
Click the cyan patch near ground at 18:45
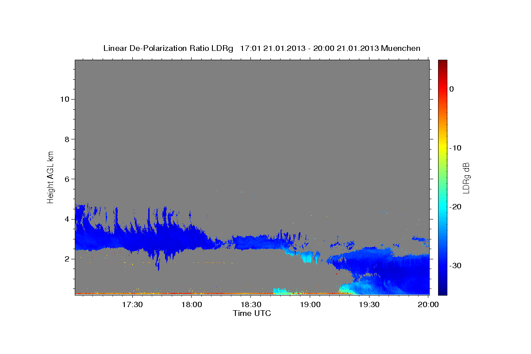[282, 292]
